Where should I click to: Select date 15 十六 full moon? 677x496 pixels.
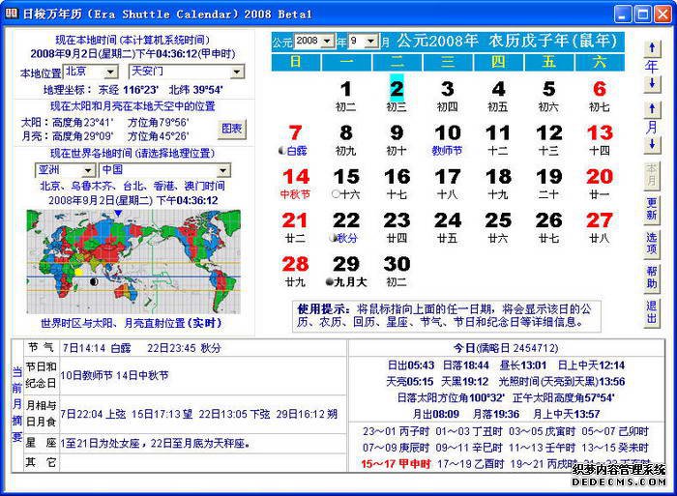click(346, 184)
